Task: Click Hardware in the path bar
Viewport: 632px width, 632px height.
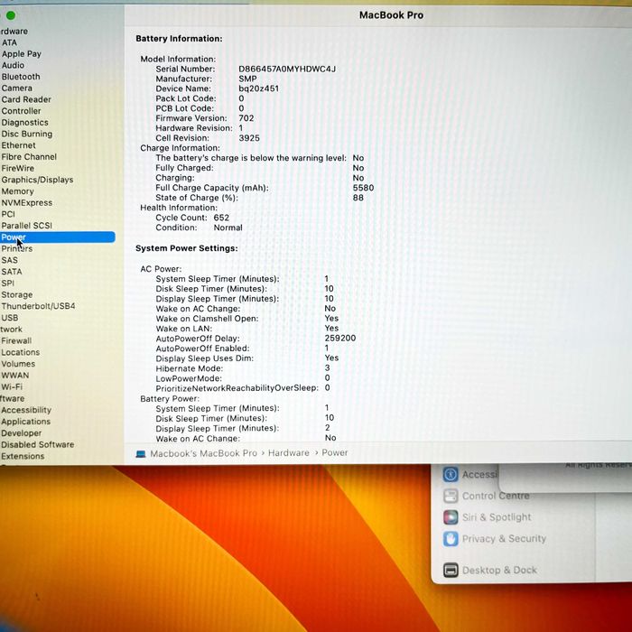Action: click(289, 453)
